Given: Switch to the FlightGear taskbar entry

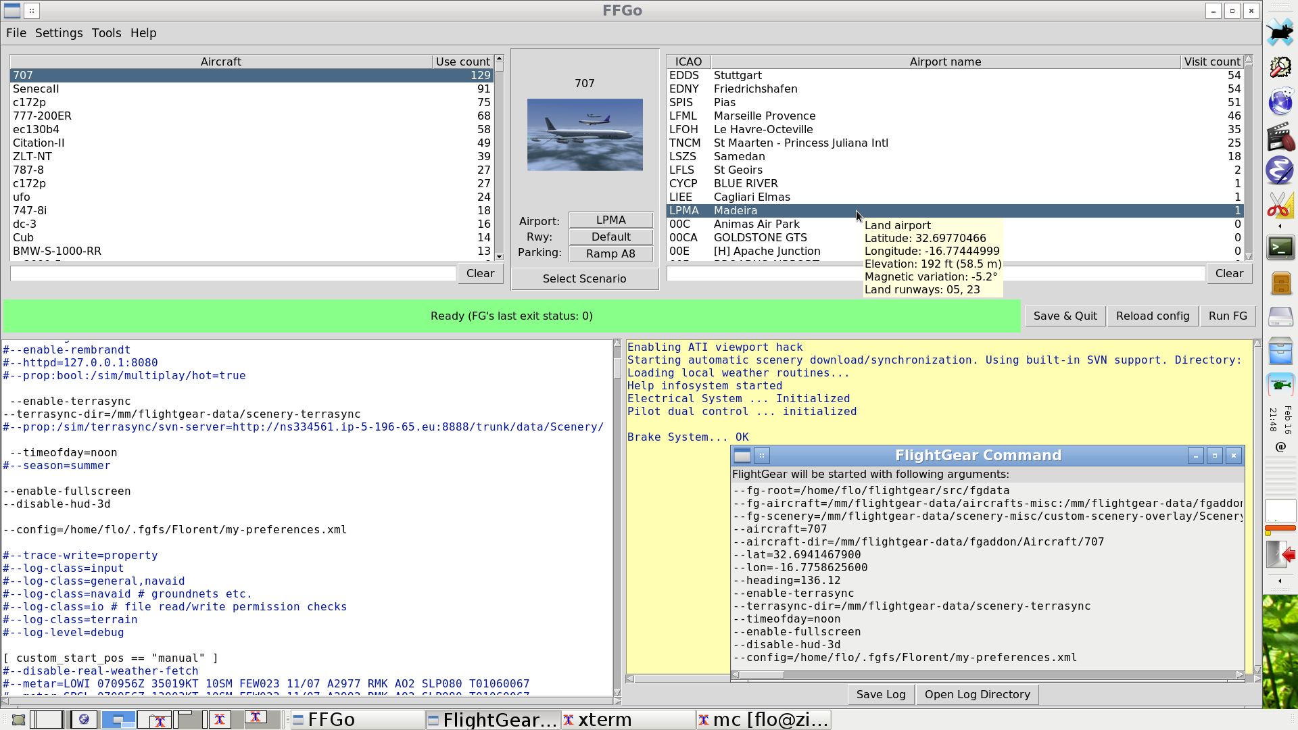Looking at the screenshot, I should [494, 720].
